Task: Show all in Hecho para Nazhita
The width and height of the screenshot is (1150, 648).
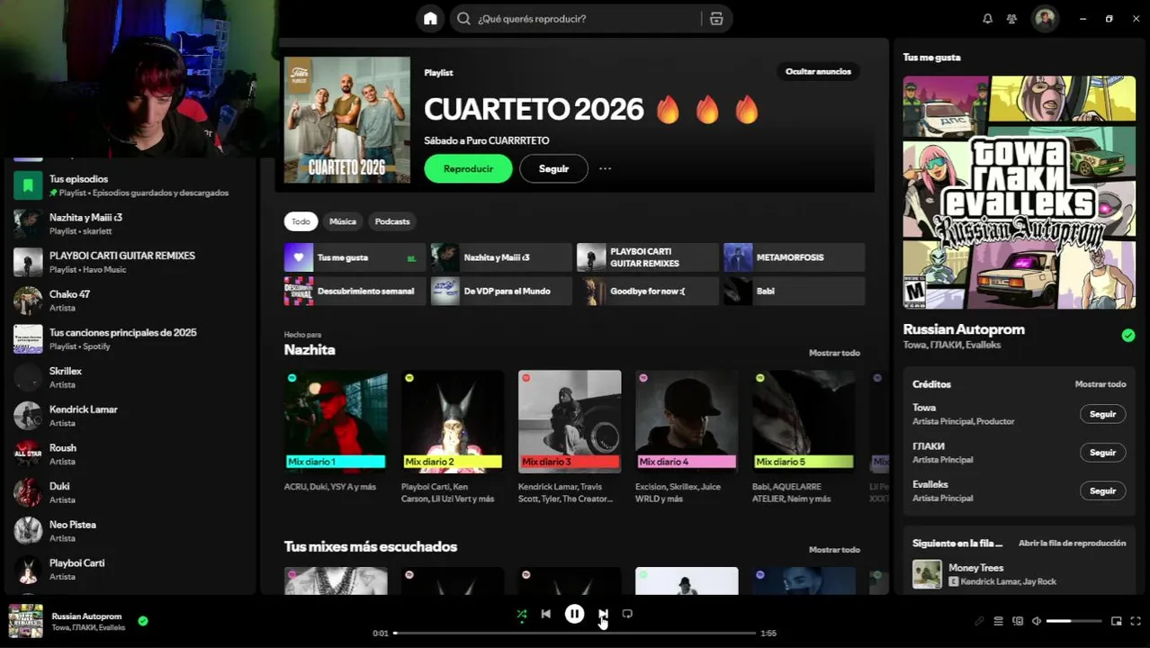Action: pyautogui.click(x=834, y=353)
